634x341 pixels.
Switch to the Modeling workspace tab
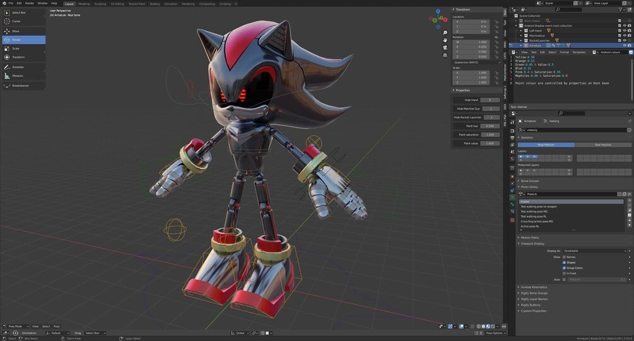84,4
